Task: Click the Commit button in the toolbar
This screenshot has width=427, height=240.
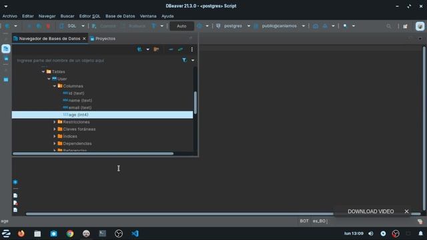Action: (104, 26)
